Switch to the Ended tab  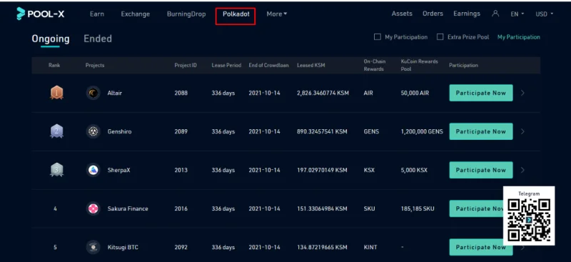pyautogui.click(x=98, y=39)
